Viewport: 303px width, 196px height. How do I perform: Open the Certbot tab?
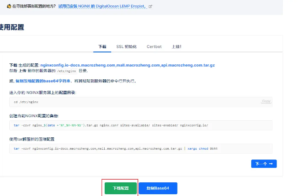coord(154,47)
